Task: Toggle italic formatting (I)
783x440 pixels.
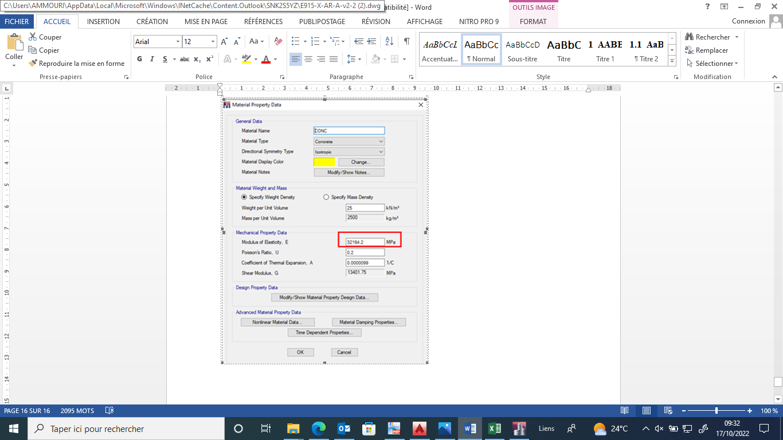Action: point(152,59)
